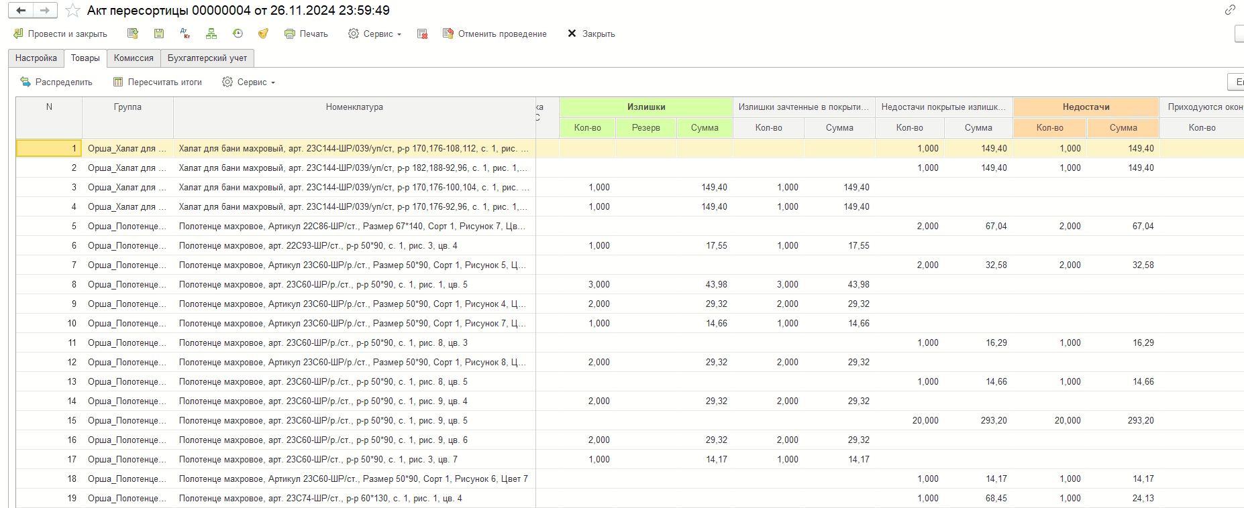The height and width of the screenshot is (508, 1244).
Task: Add document to favorites with the star
Action: 72,11
